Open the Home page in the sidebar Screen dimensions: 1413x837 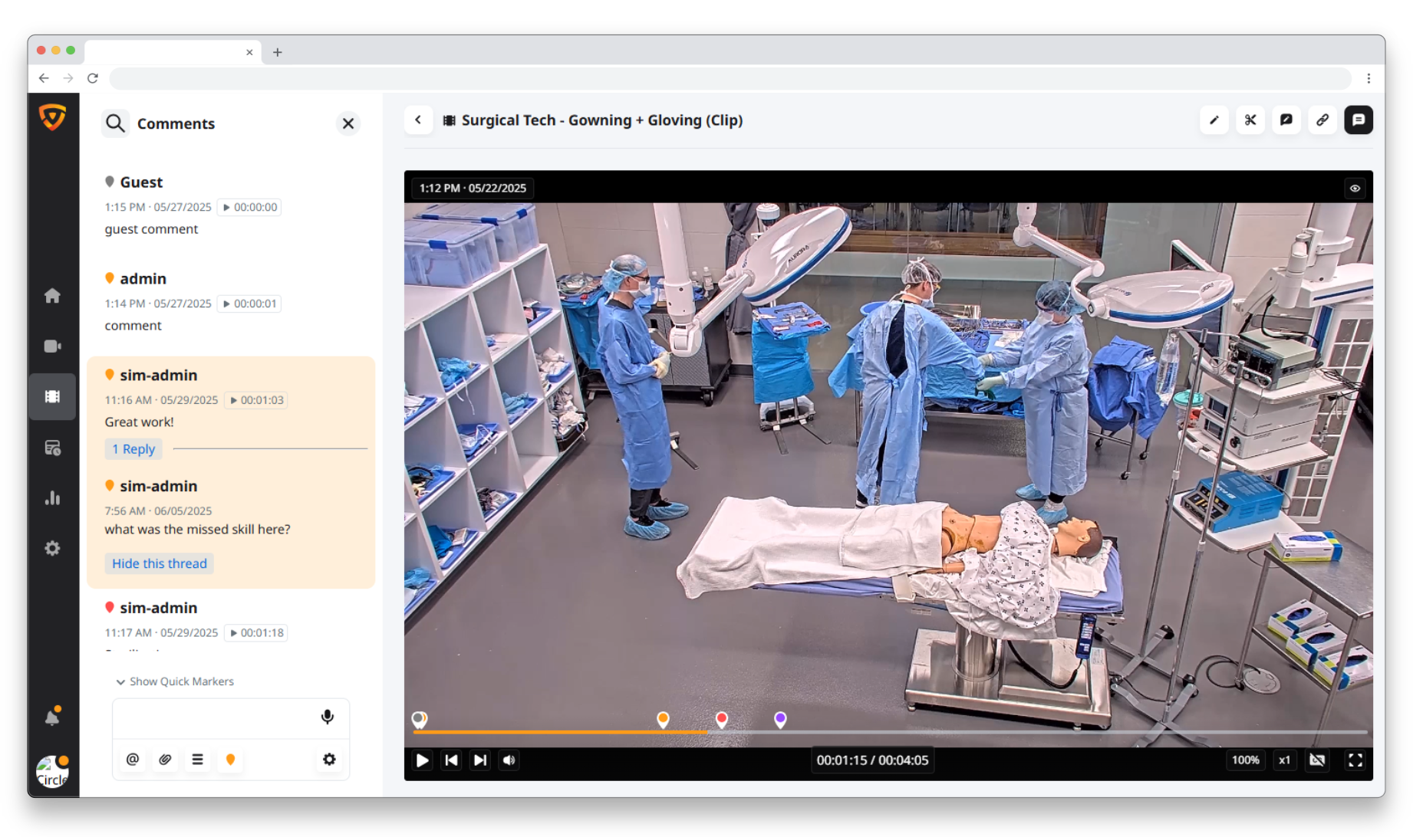52,296
